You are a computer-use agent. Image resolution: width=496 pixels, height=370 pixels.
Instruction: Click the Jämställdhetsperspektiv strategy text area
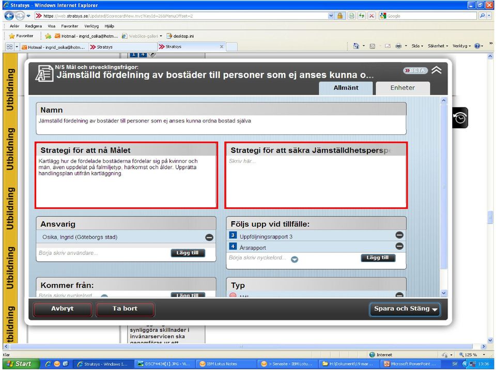point(316,181)
